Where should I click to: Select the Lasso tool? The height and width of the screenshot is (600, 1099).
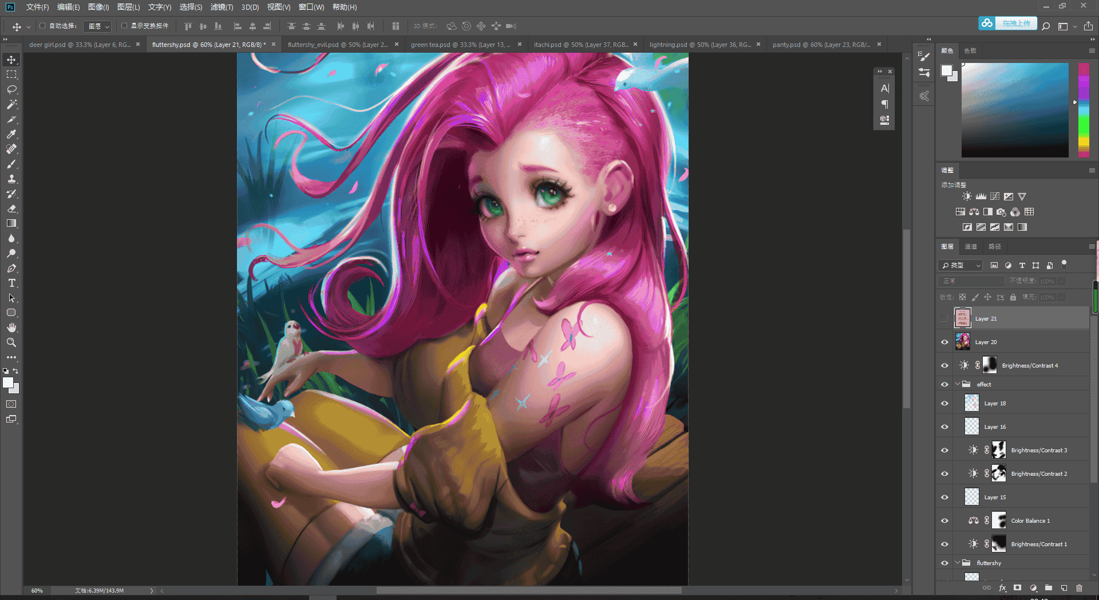[11, 90]
